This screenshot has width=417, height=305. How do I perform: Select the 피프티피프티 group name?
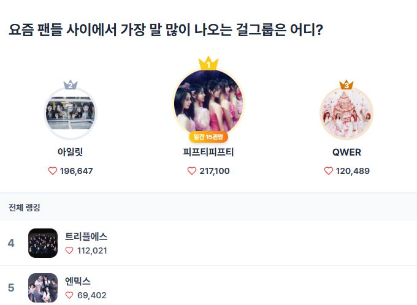(208, 152)
